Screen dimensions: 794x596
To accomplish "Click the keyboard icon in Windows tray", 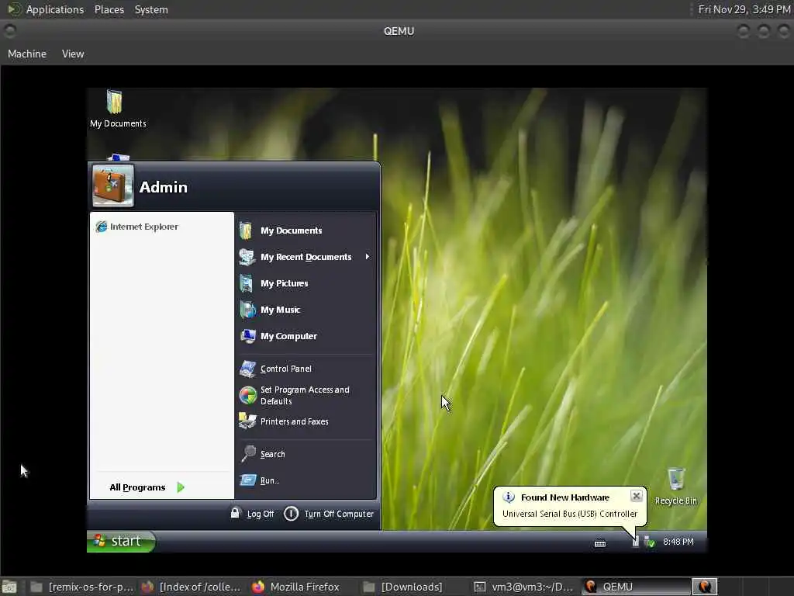I will pos(600,543).
